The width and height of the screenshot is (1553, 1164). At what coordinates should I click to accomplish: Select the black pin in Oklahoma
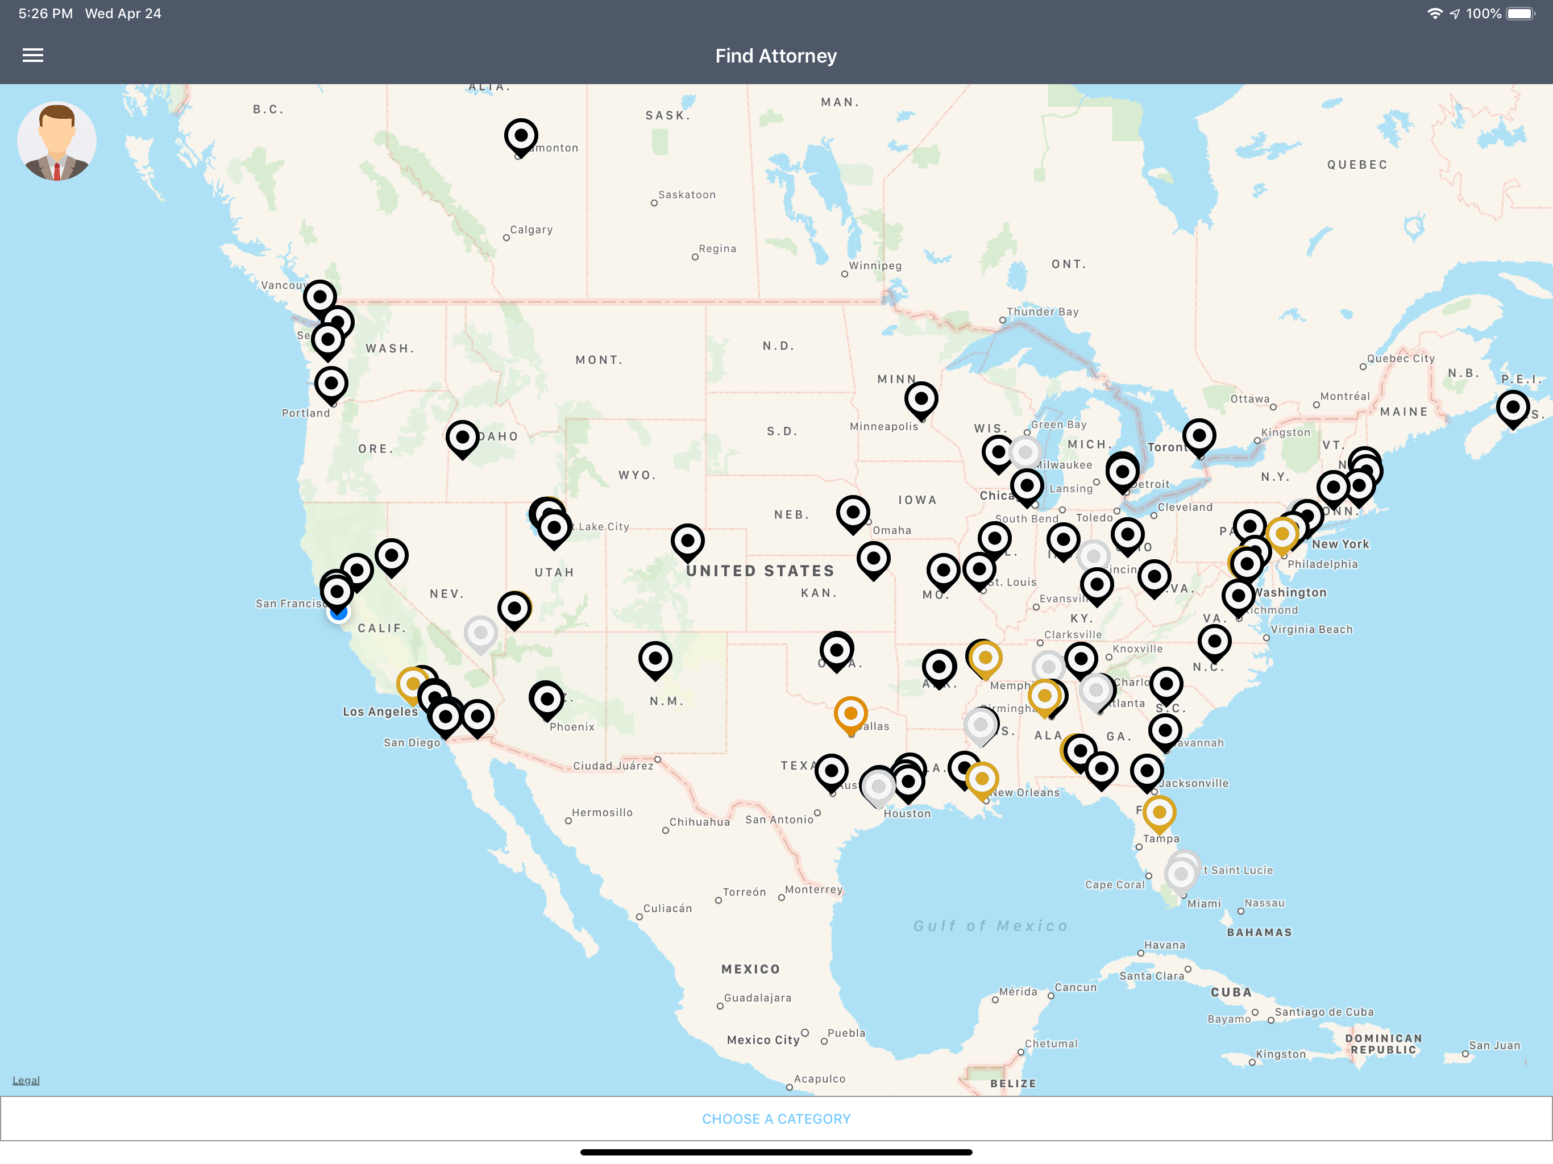(x=837, y=651)
